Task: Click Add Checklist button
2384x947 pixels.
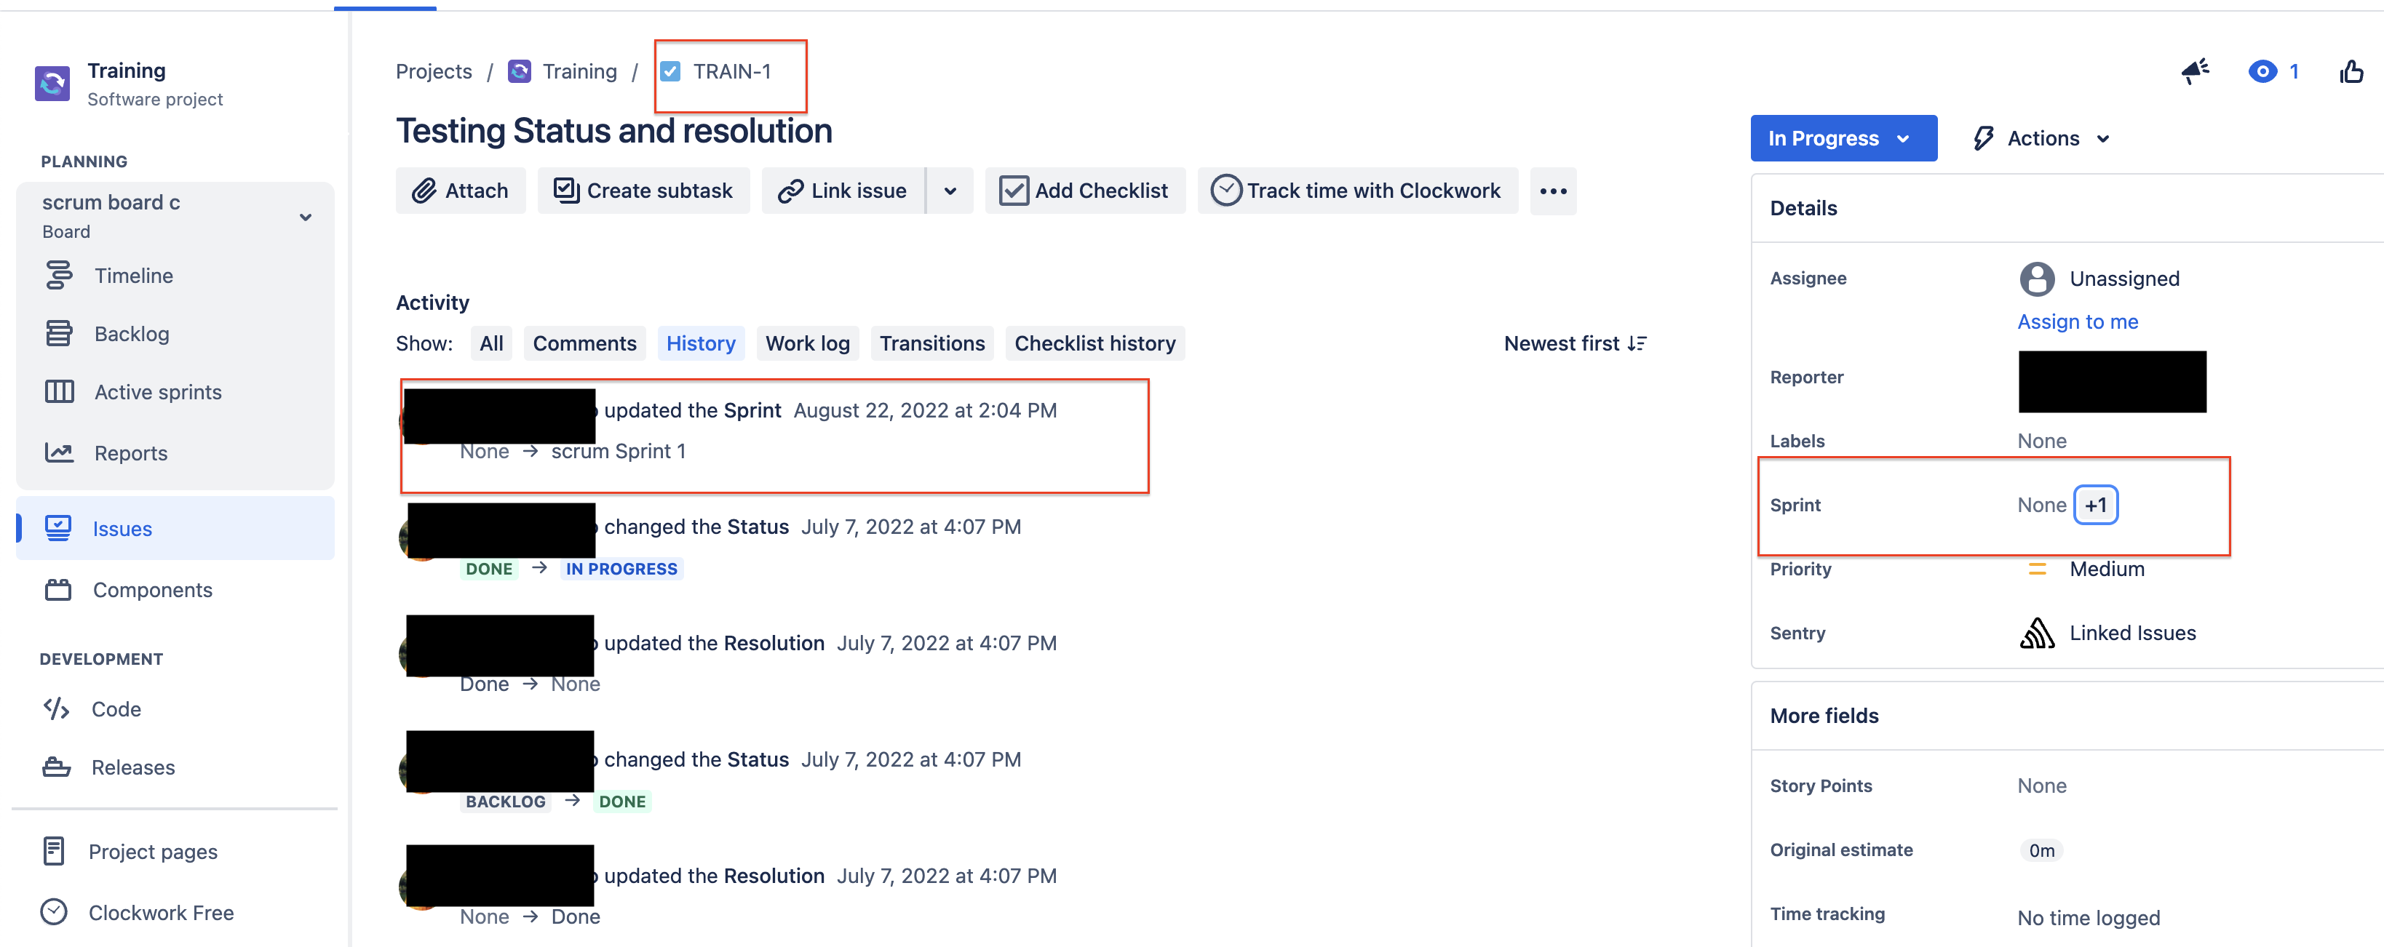Action: click(1084, 191)
